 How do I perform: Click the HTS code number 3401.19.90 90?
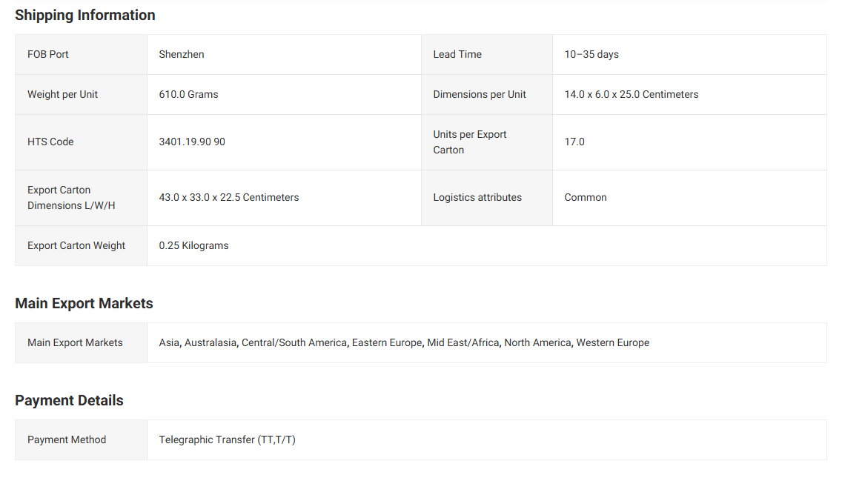(x=192, y=142)
